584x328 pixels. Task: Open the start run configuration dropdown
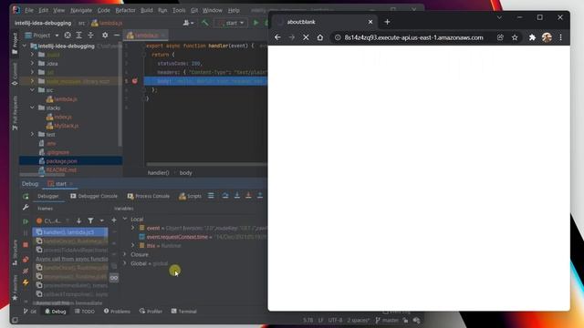click(231, 23)
